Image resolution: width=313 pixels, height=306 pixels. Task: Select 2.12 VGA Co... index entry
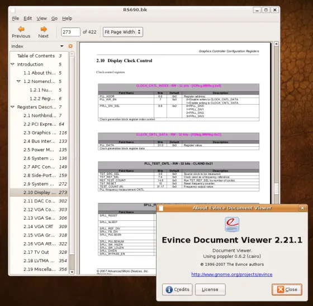point(39,210)
